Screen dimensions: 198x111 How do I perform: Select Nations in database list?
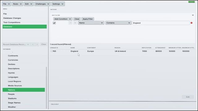[x=24, y=90]
